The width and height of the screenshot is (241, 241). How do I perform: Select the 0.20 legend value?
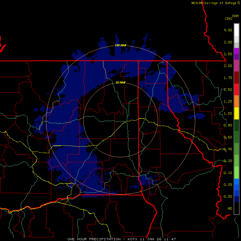pos(228,161)
